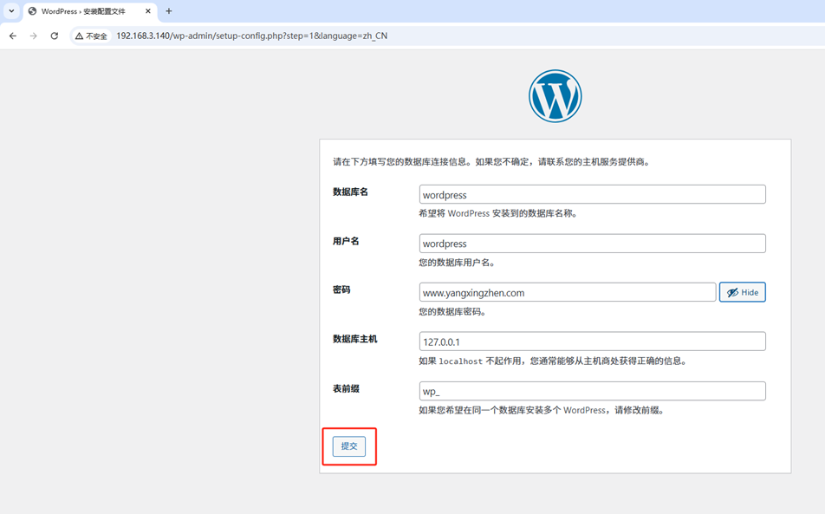Focus the 用户名 input field
The width and height of the screenshot is (825, 514).
(x=592, y=243)
